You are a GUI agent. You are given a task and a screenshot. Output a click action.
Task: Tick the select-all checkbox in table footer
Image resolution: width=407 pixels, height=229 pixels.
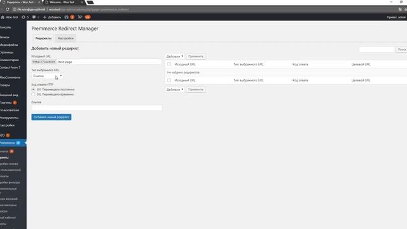click(169, 80)
